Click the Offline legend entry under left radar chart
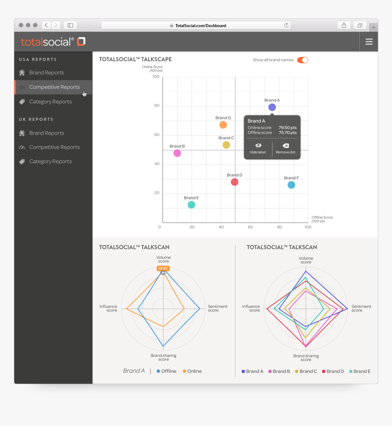Viewport: 392px width, 426px height. point(166,371)
